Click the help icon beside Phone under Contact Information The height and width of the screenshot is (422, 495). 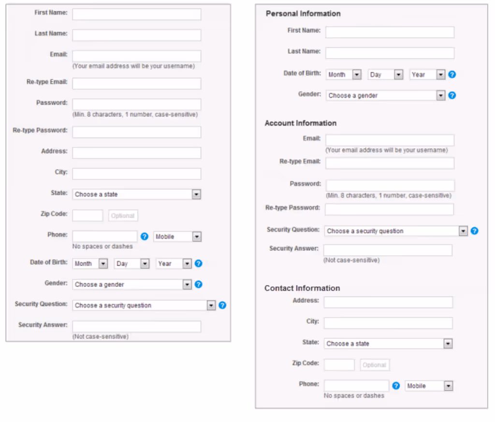(x=396, y=386)
